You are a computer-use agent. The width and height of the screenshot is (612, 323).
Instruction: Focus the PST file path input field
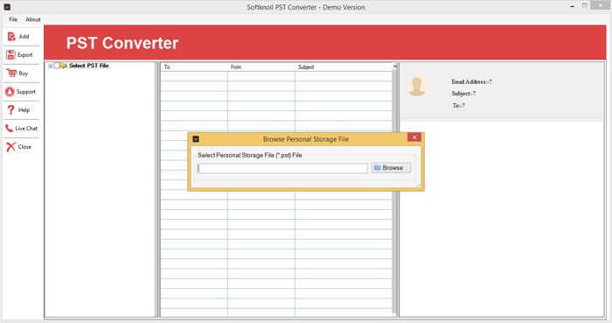tap(282, 168)
